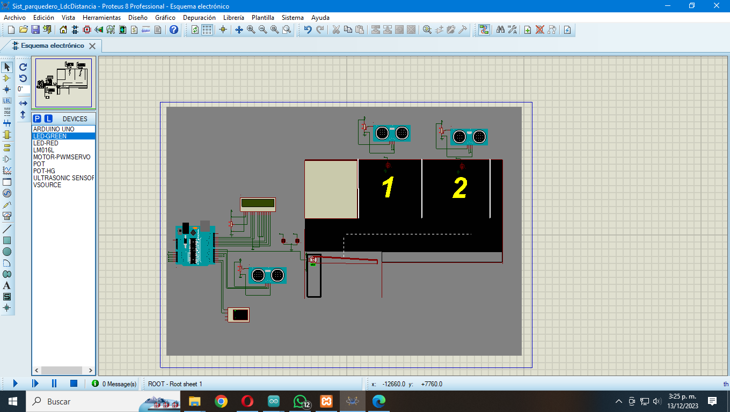Open the Diseño menu
This screenshot has width=730, height=412.
(x=138, y=18)
